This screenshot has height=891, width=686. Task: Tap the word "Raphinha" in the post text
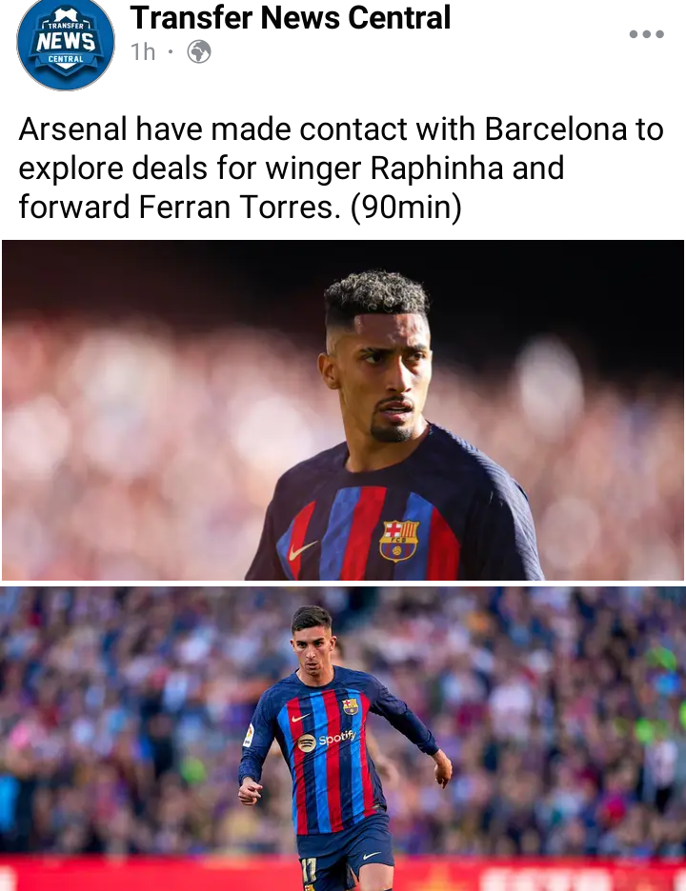(x=437, y=168)
